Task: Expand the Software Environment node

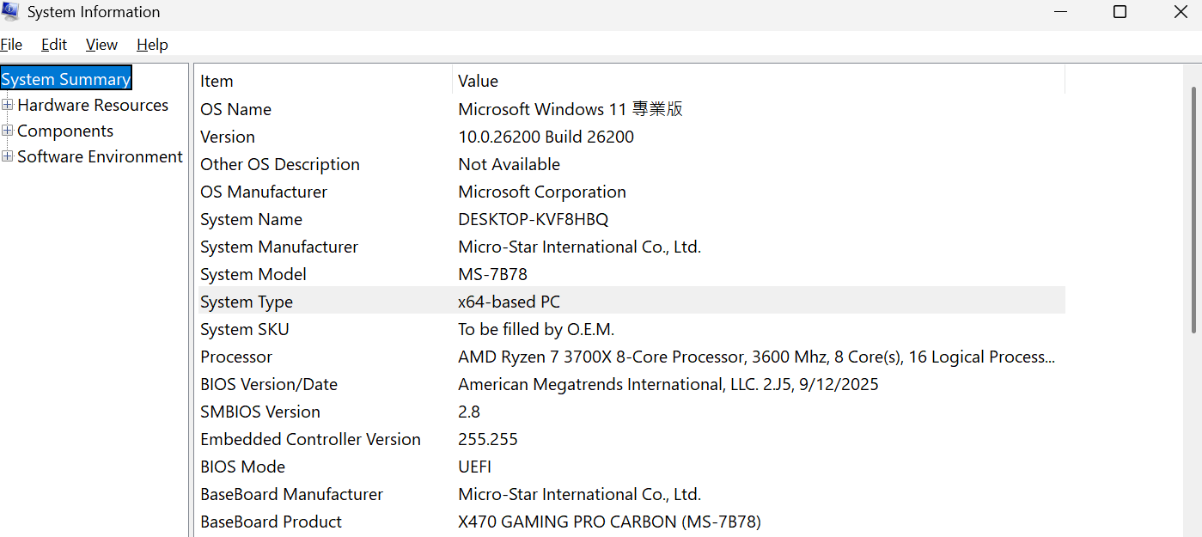Action: click(8, 156)
